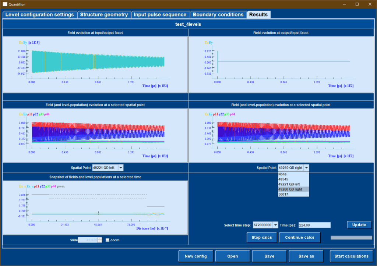This screenshot has width=377, height=266.
Task: Collapse the right Spatial Point dropdown arrow
Action: pyautogui.click(x=306, y=168)
